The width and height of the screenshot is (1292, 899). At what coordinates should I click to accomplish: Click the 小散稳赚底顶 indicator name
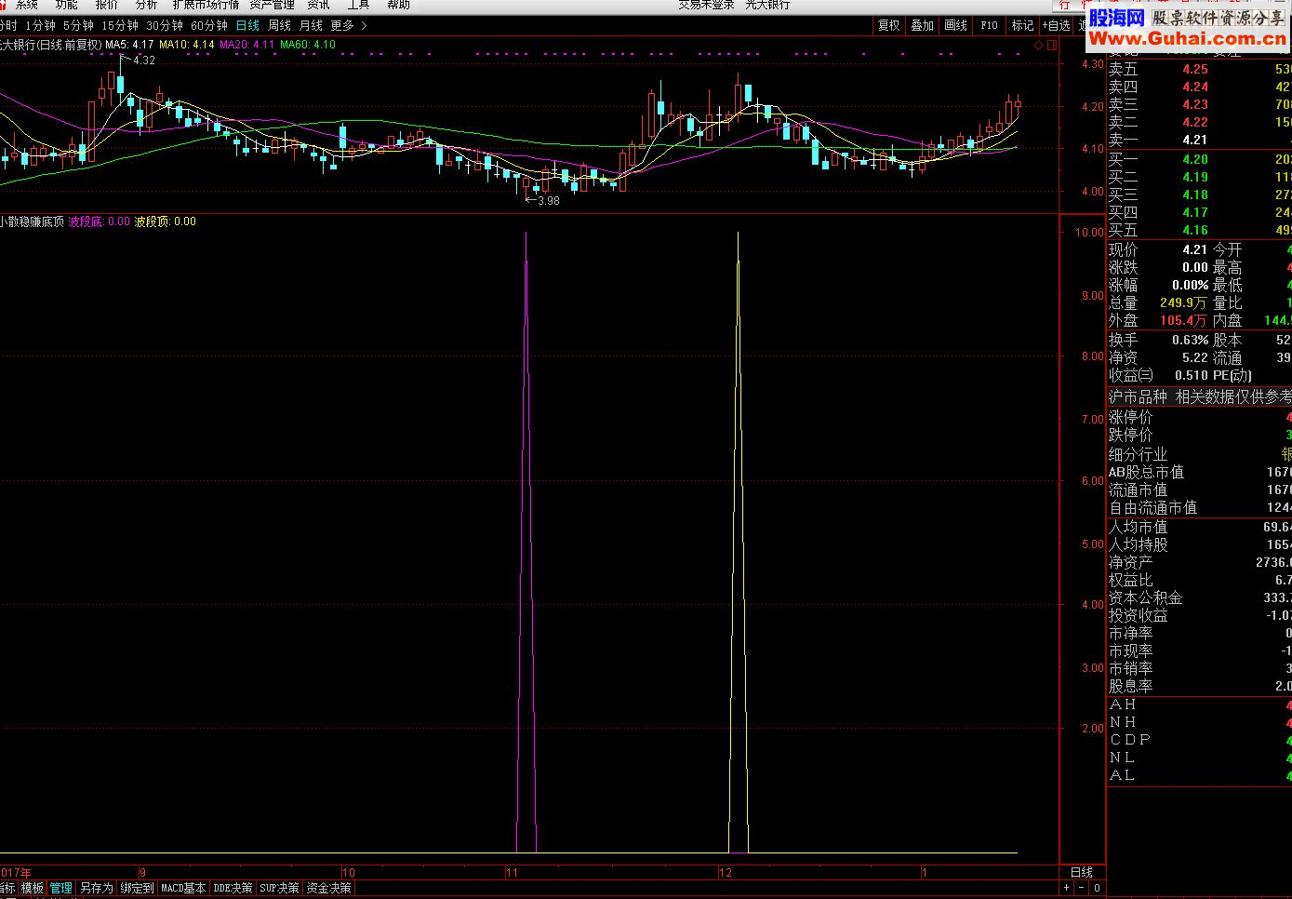pyautogui.click(x=33, y=221)
